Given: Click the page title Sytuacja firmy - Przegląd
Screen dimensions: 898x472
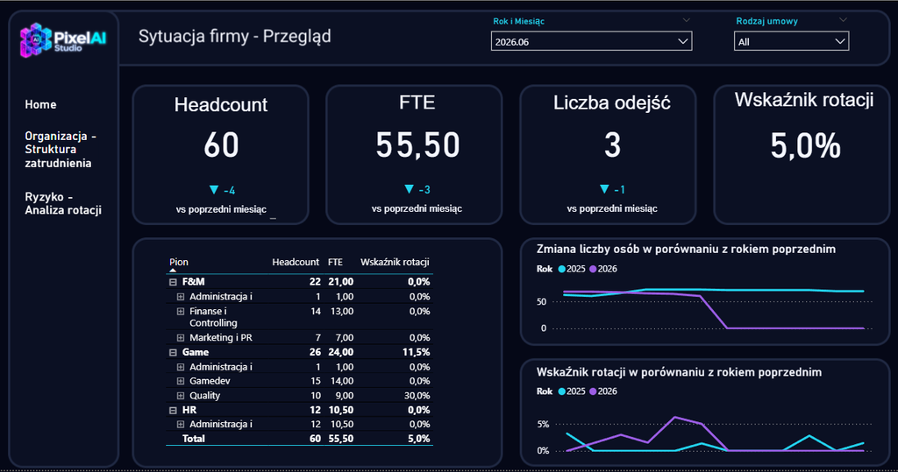Looking at the screenshot, I should pyautogui.click(x=235, y=37).
